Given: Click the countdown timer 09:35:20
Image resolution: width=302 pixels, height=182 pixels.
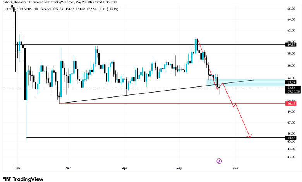Looking at the screenshot, I should [x=293, y=91].
